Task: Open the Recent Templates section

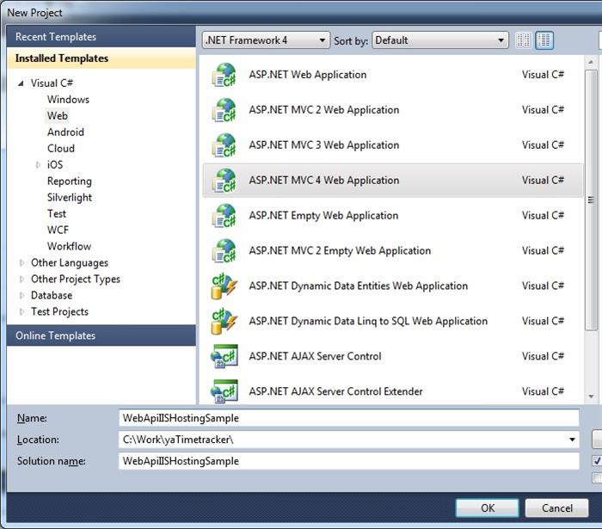Action: (x=101, y=37)
